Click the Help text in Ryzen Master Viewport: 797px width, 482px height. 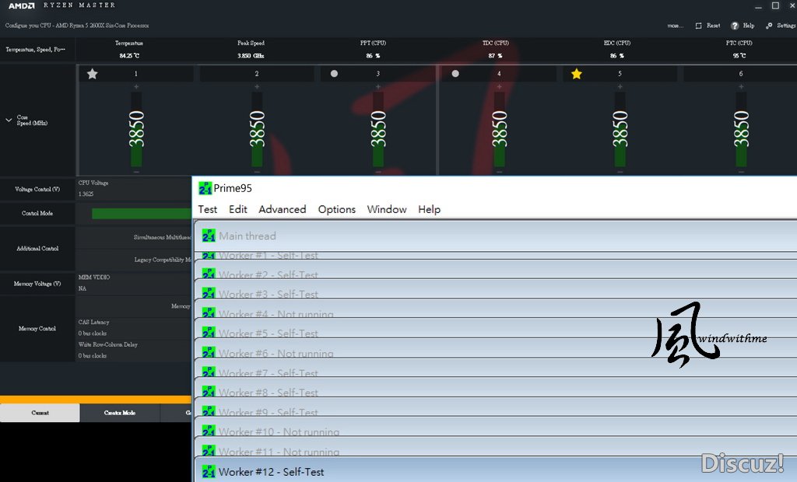(x=748, y=26)
